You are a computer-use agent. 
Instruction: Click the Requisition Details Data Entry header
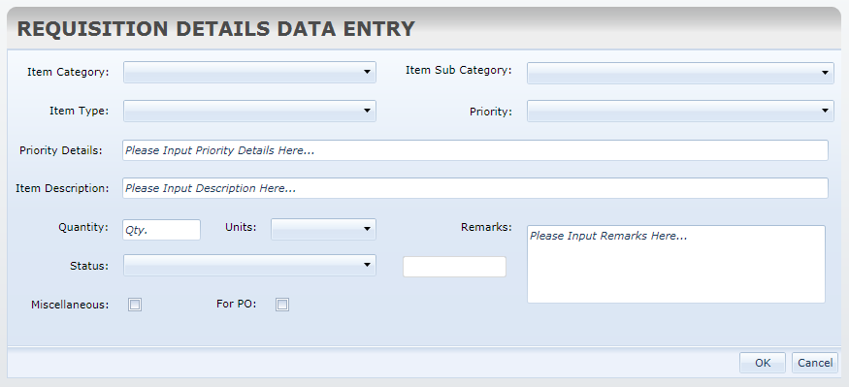[216, 29]
